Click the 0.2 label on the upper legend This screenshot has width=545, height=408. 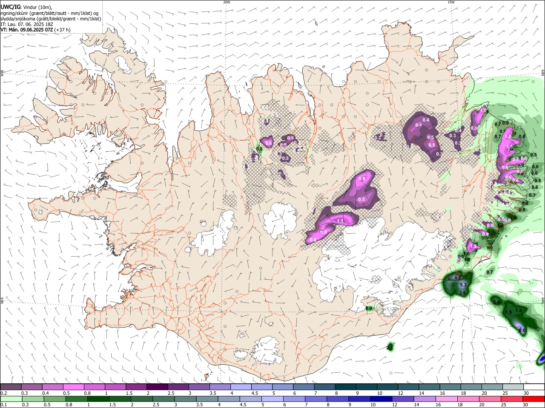[4, 393]
